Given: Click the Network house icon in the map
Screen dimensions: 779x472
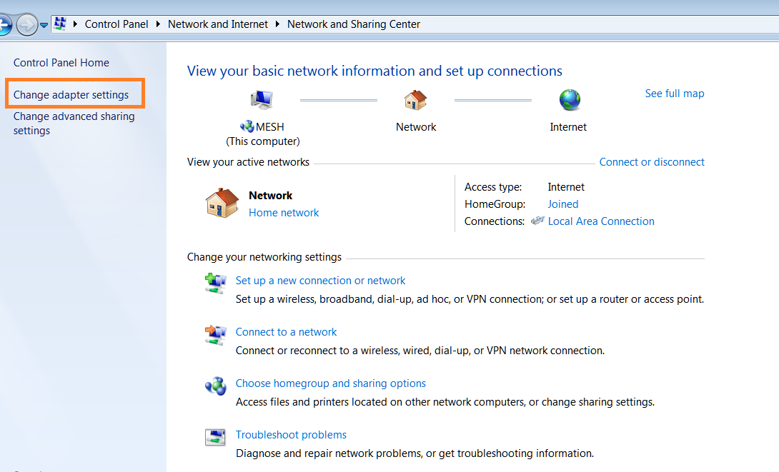Looking at the screenshot, I should pyautogui.click(x=415, y=100).
